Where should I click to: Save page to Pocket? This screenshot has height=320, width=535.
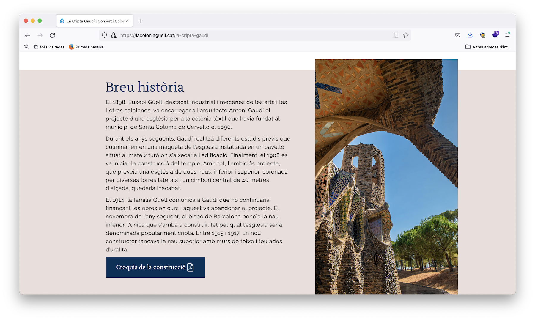click(458, 35)
